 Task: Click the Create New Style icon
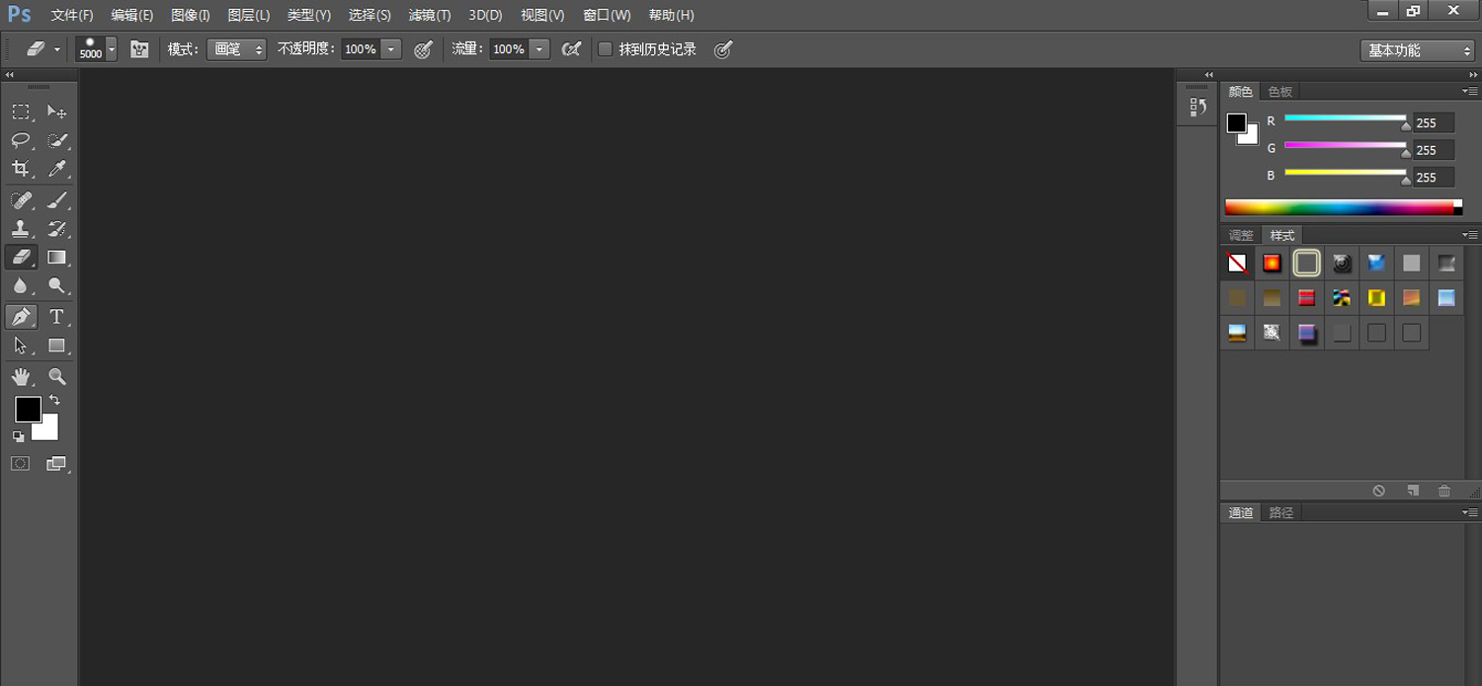point(1413,491)
